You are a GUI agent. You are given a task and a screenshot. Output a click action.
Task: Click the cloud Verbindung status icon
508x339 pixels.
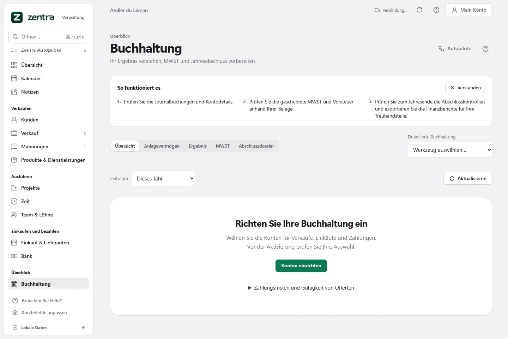click(377, 10)
